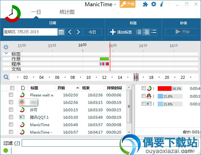Click the light blue 21.8% bar in third row

pos(160,104)
